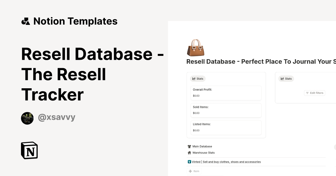Go to the Warehouse Stats page link
The image size is (336, 176).
click(x=204, y=153)
